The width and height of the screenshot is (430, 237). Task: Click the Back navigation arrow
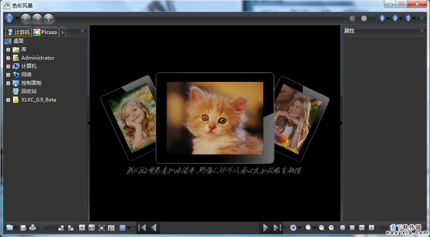[26, 18]
